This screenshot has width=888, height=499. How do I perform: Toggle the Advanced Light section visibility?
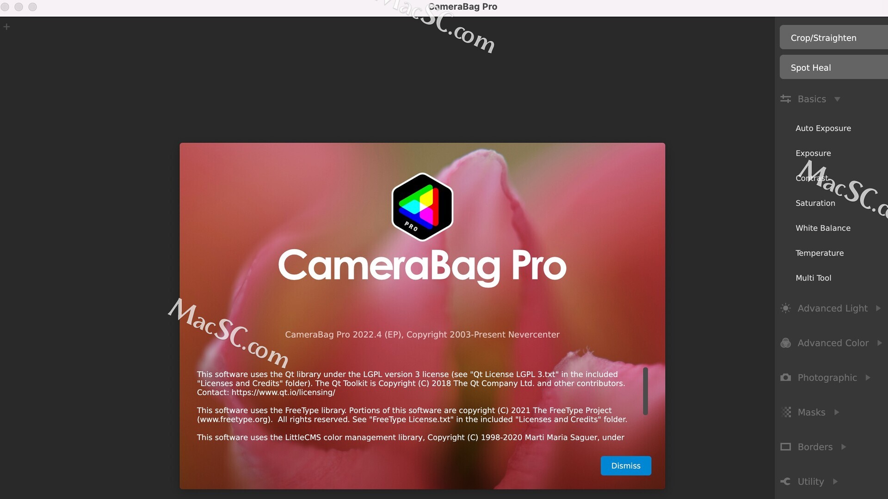click(x=832, y=308)
